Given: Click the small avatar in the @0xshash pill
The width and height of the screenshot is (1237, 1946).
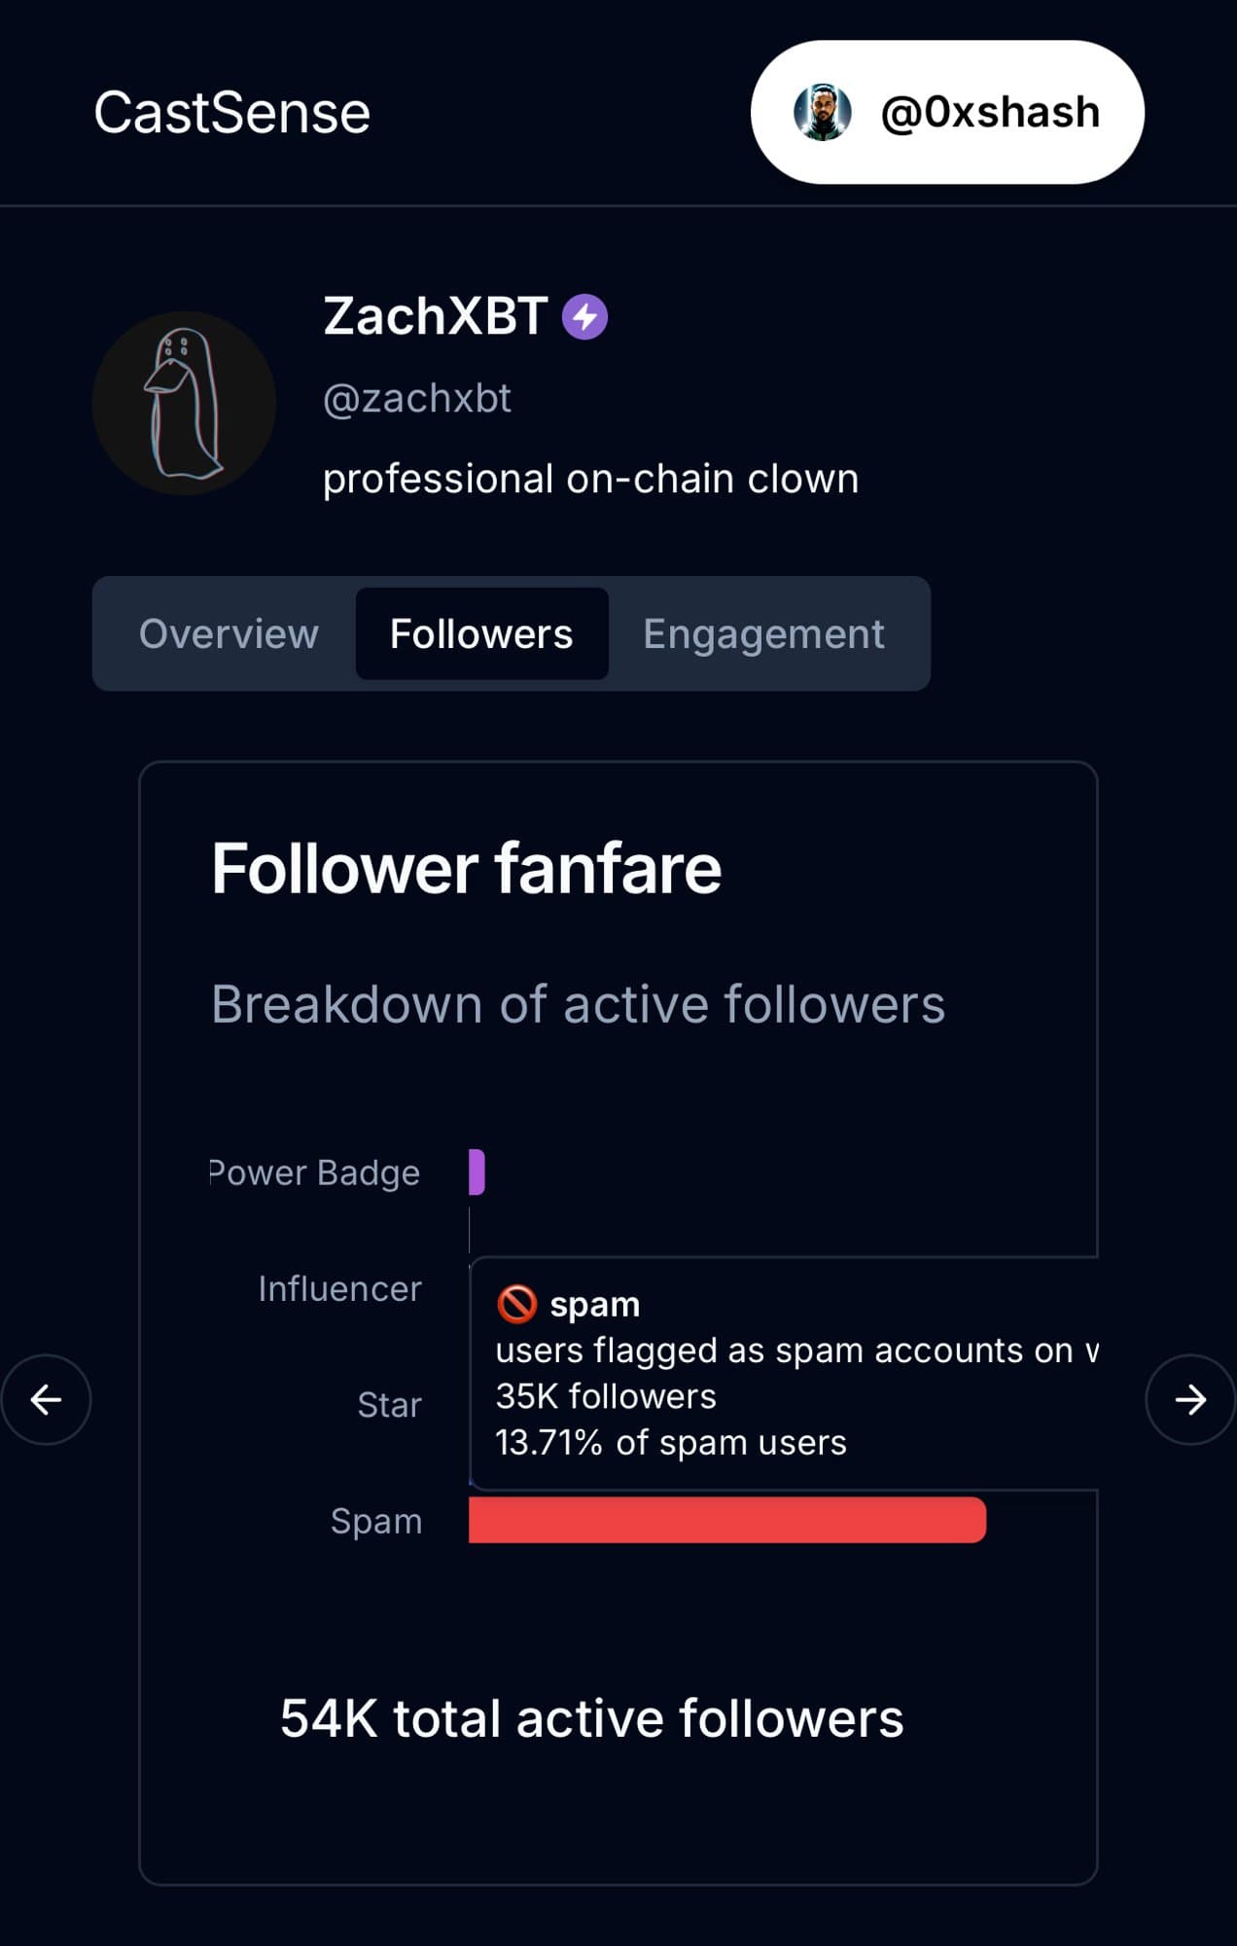Looking at the screenshot, I should tap(823, 112).
